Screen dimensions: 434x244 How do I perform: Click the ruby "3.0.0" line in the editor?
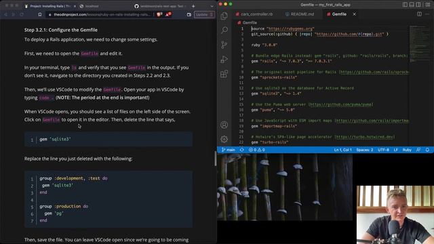coord(264,45)
